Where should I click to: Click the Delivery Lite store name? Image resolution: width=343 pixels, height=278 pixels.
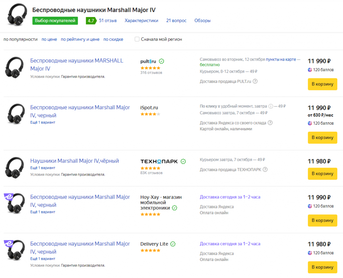click(x=154, y=244)
